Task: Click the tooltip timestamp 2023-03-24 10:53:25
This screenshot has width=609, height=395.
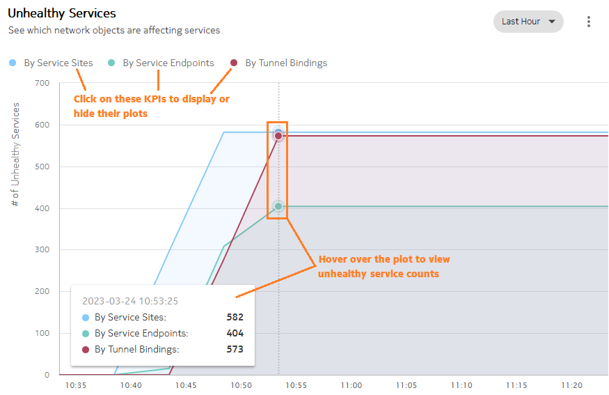Action: [x=130, y=301]
